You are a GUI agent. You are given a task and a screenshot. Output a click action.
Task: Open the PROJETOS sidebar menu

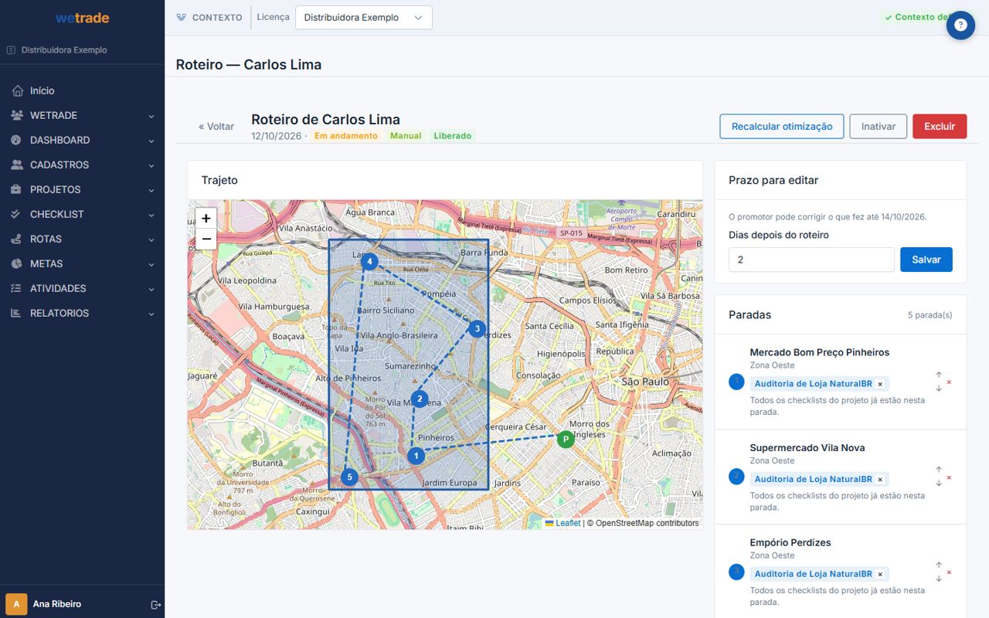tap(82, 190)
